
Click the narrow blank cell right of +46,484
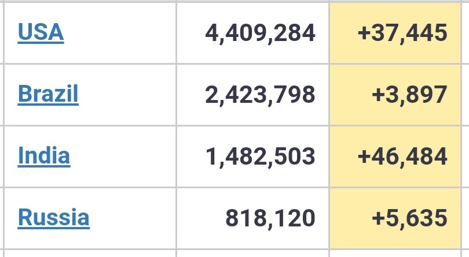click(x=466, y=157)
